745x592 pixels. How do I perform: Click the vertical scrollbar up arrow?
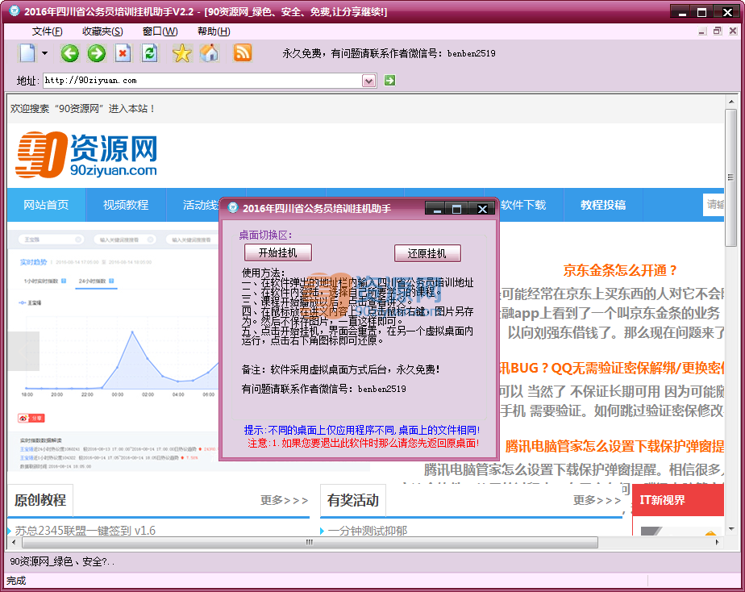coord(730,101)
